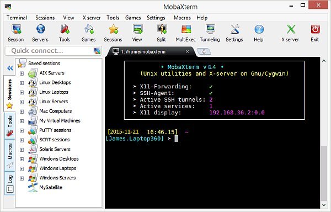Open the Macros menu
The image size is (331, 212).
click(182, 18)
